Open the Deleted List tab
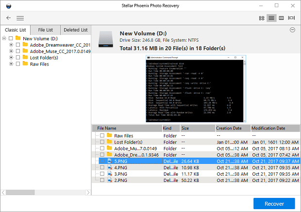This screenshot has height=212, width=301. pos(76,30)
